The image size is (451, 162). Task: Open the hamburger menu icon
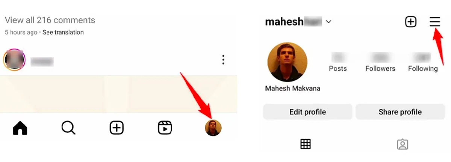[435, 22]
